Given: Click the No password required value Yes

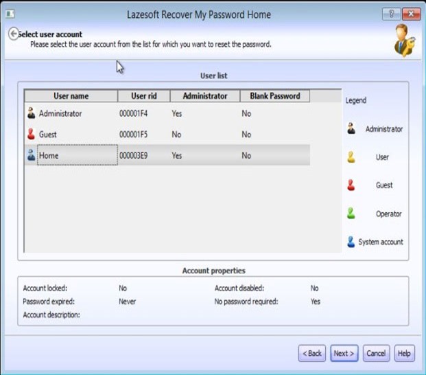Looking at the screenshot, I should click(316, 302).
